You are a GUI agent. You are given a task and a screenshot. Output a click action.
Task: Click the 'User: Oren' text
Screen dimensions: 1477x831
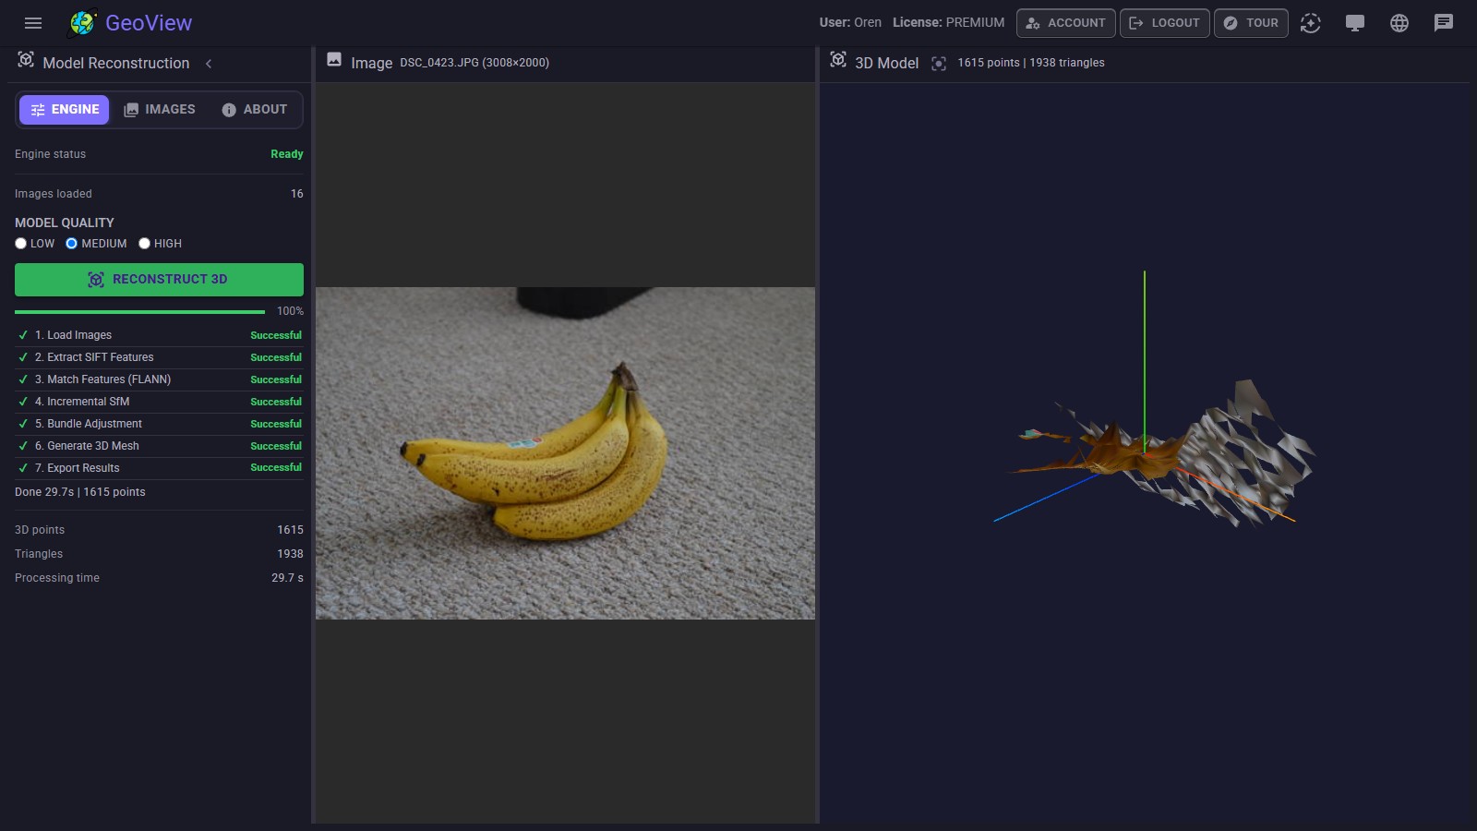[x=850, y=23]
